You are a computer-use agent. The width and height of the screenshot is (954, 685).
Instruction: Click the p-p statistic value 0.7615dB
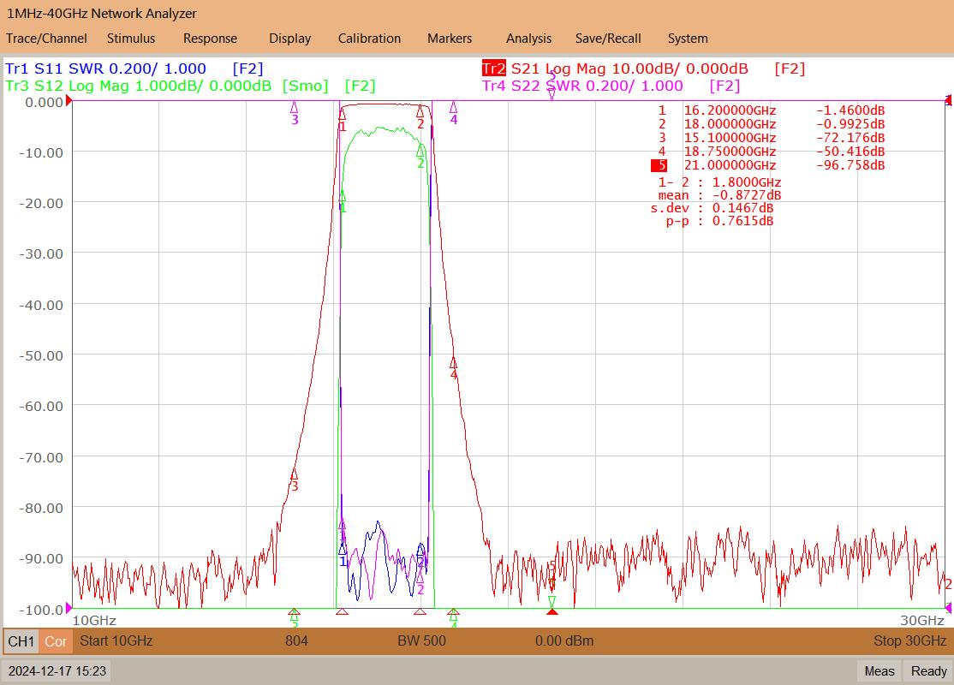[742, 221]
